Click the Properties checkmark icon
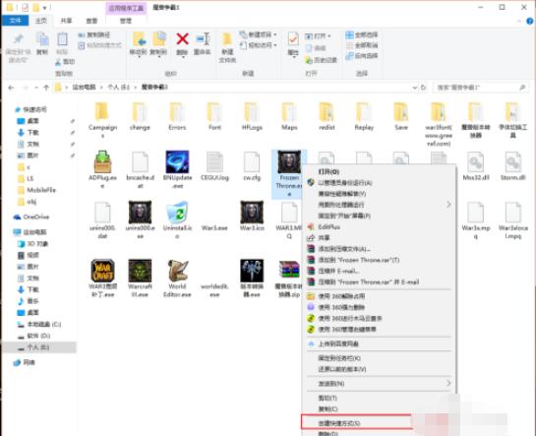The image size is (536, 436). tap(293, 39)
